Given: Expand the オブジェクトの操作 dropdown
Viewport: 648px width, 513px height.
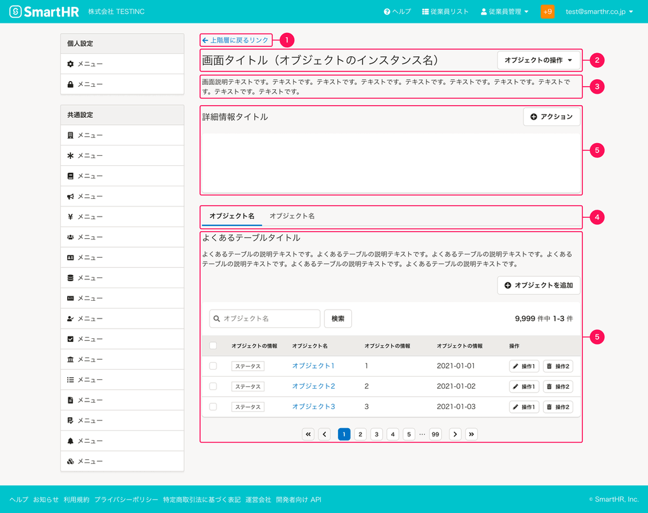Looking at the screenshot, I should pyautogui.click(x=539, y=60).
